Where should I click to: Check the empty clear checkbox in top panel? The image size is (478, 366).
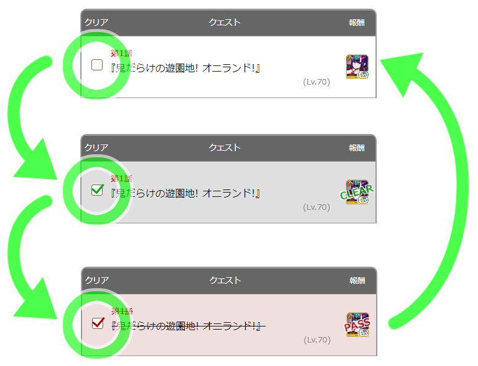pos(97,65)
